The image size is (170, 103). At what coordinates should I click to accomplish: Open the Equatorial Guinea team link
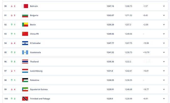[39, 90]
